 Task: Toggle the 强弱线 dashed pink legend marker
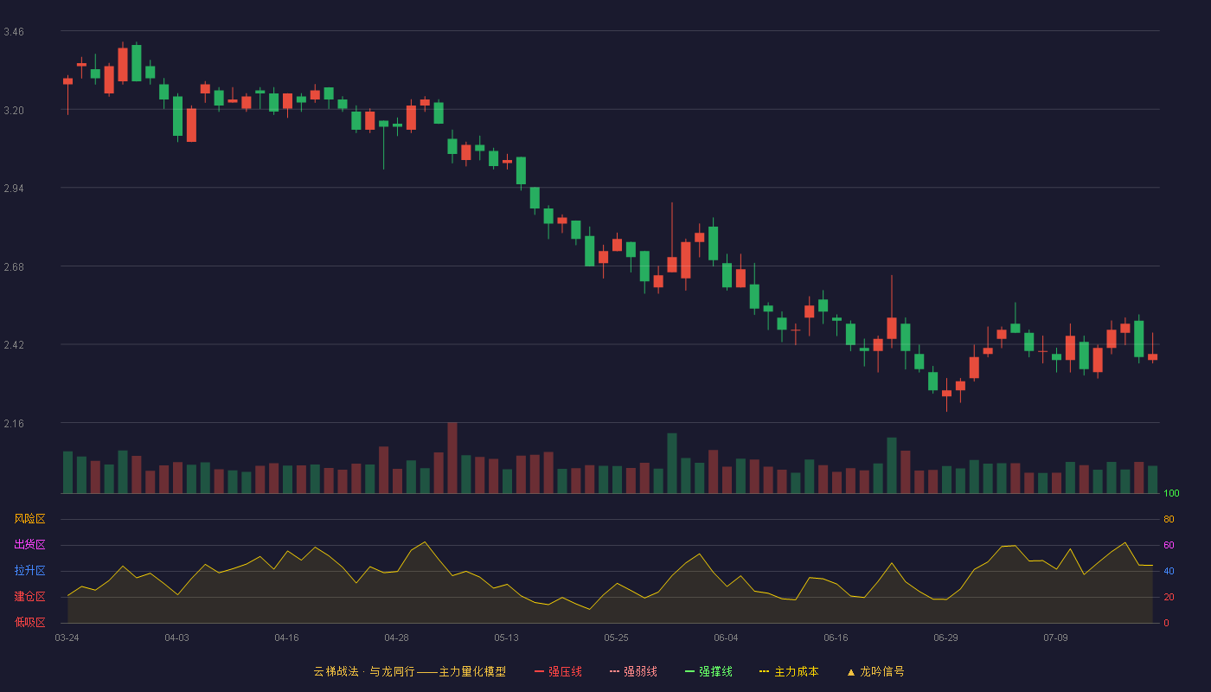pyautogui.click(x=614, y=671)
